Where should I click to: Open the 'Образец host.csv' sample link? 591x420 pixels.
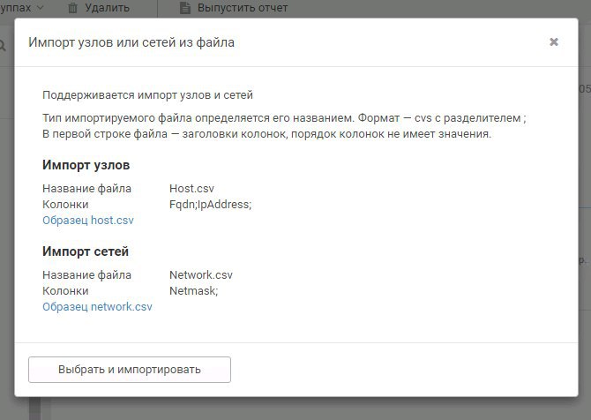(88, 221)
